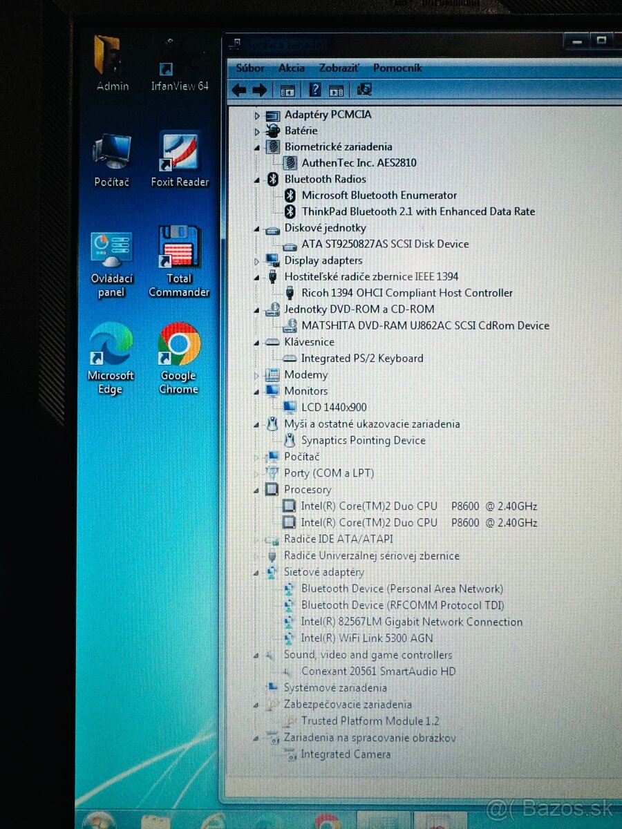Collapse the Bluetooth Radios category

[x=257, y=180]
